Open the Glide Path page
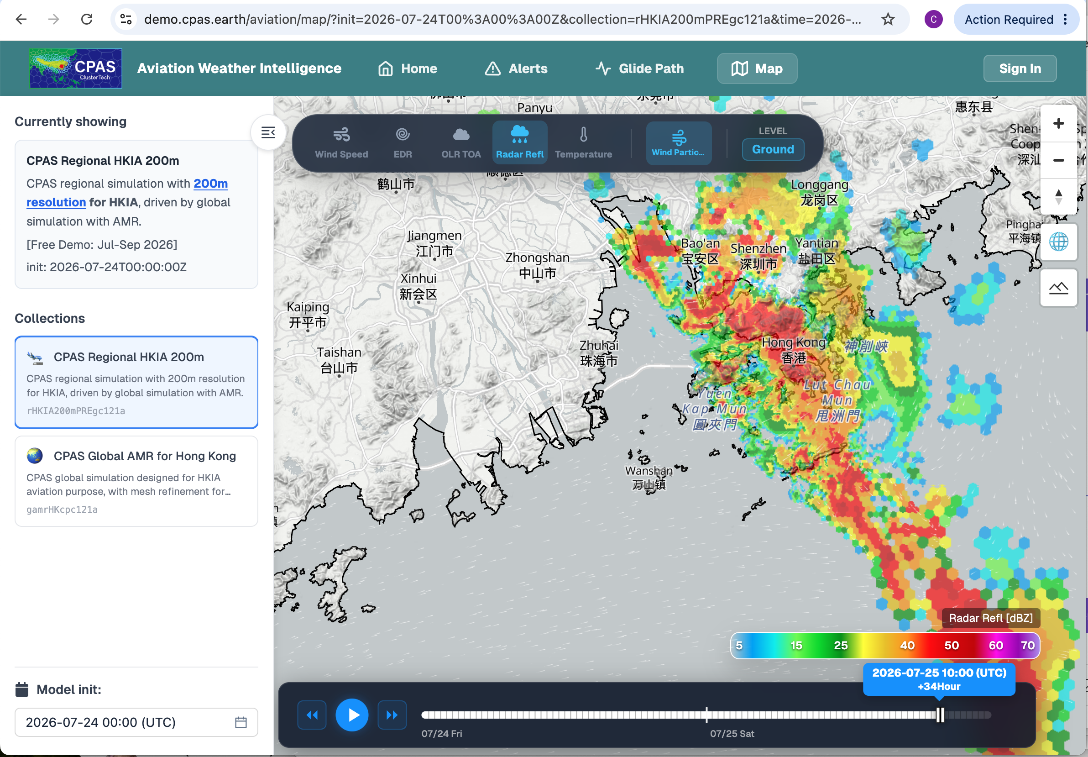 coord(640,69)
